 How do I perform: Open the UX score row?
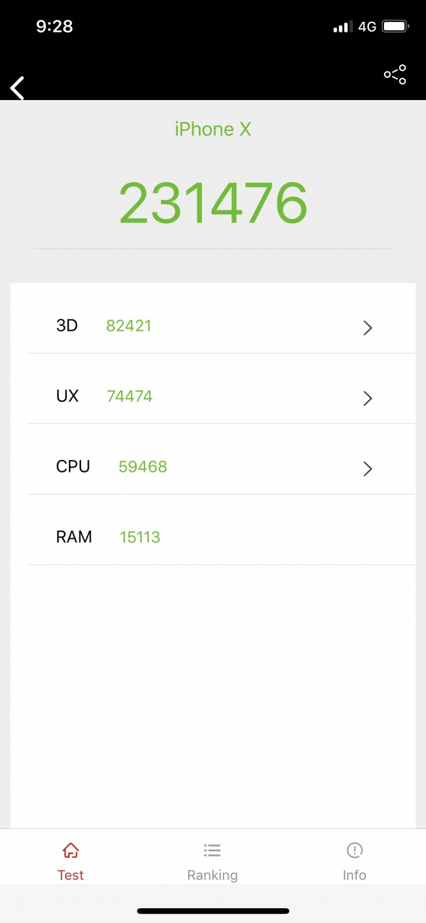213,396
